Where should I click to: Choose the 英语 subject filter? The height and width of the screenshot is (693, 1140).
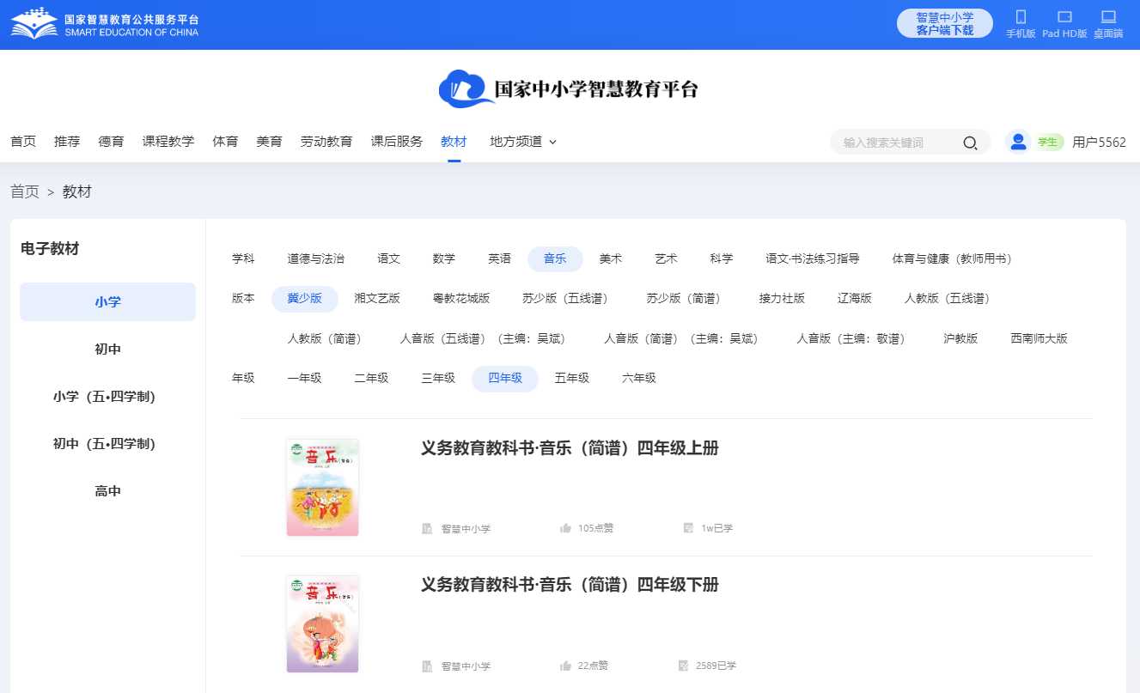click(x=500, y=258)
